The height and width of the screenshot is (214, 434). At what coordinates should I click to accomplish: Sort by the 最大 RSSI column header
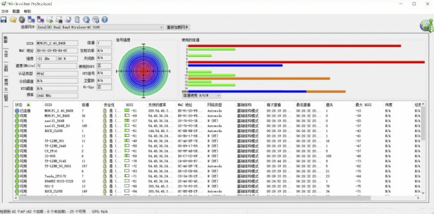369,105
